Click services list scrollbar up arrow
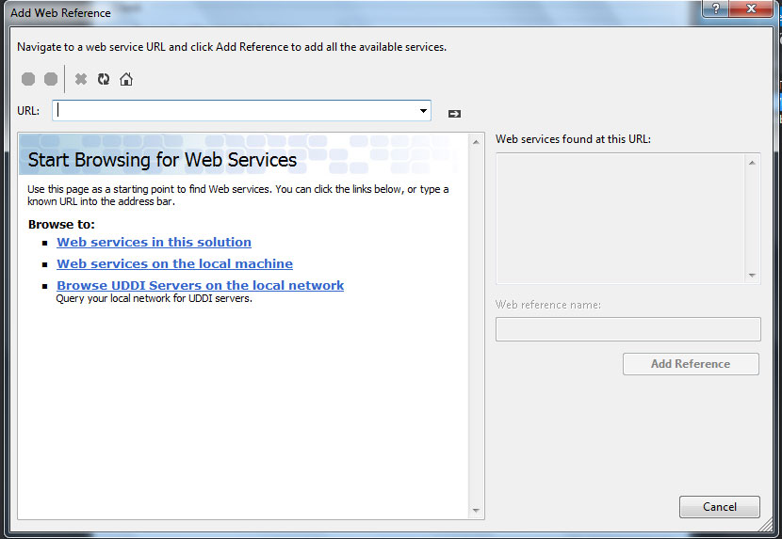The image size is (782, 539). [752, 163]
